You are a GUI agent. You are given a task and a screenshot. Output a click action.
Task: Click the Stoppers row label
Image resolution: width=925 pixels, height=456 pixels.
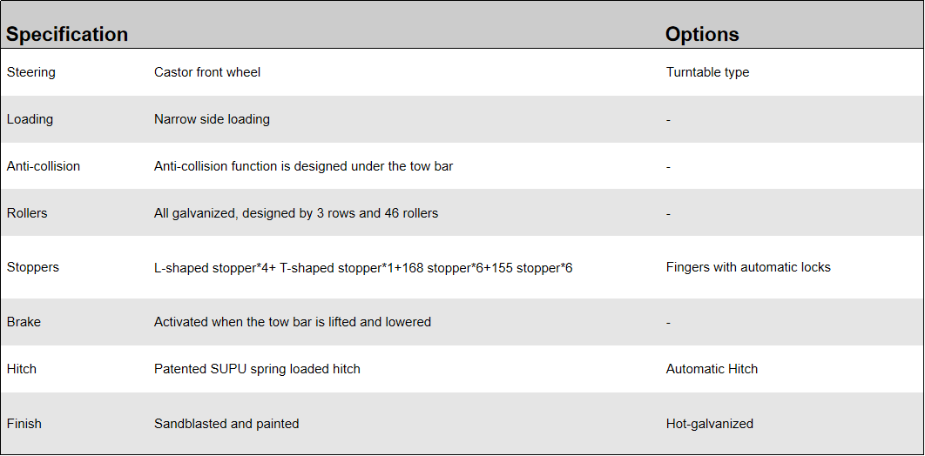33,267
